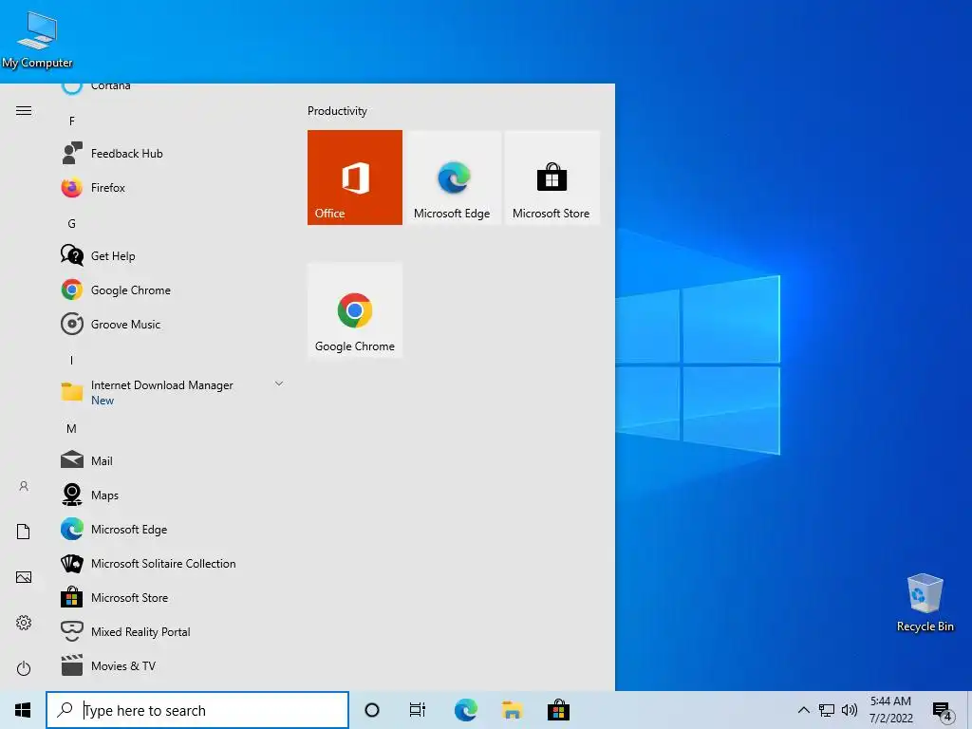Viewport: 972px width, 729px height.
Task: Open Pictures from Start sidebar
Action: pyautogui.click(x=24, y=577)
